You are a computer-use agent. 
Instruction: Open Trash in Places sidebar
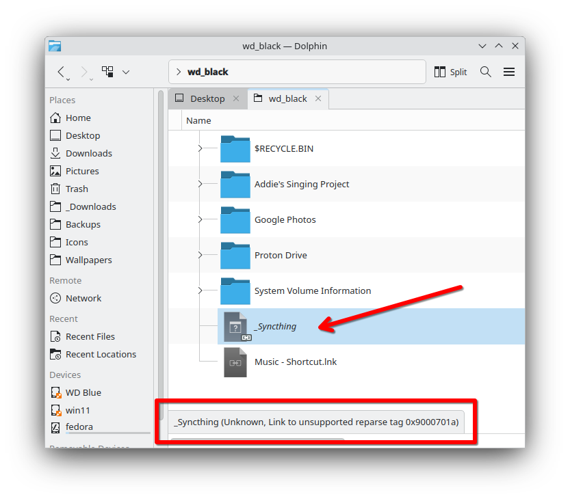coord(76,189)
